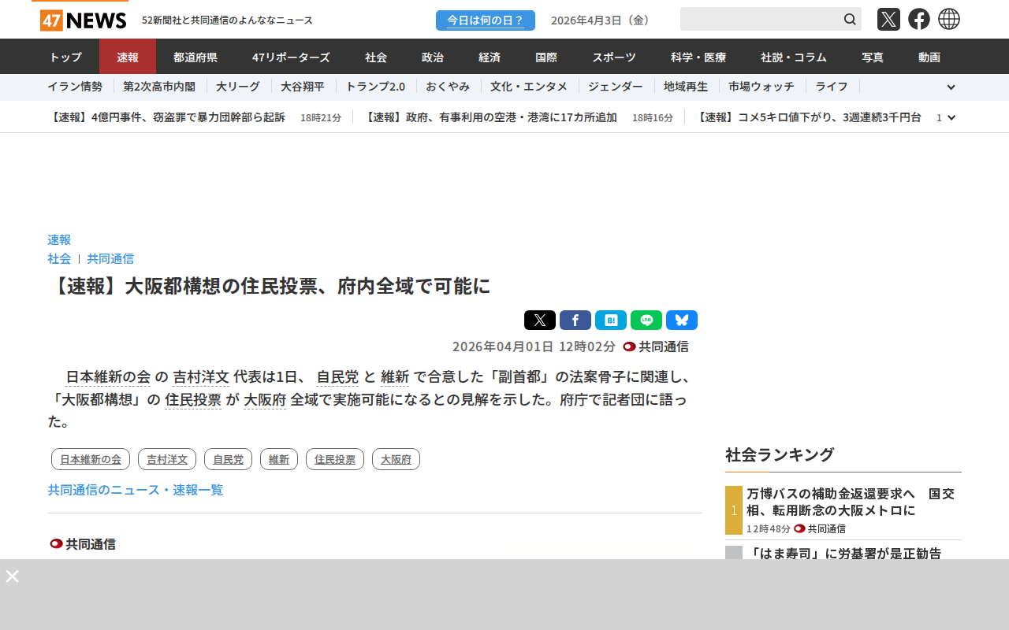Select the 吉村洋文 tag

(x=167, y=459)
